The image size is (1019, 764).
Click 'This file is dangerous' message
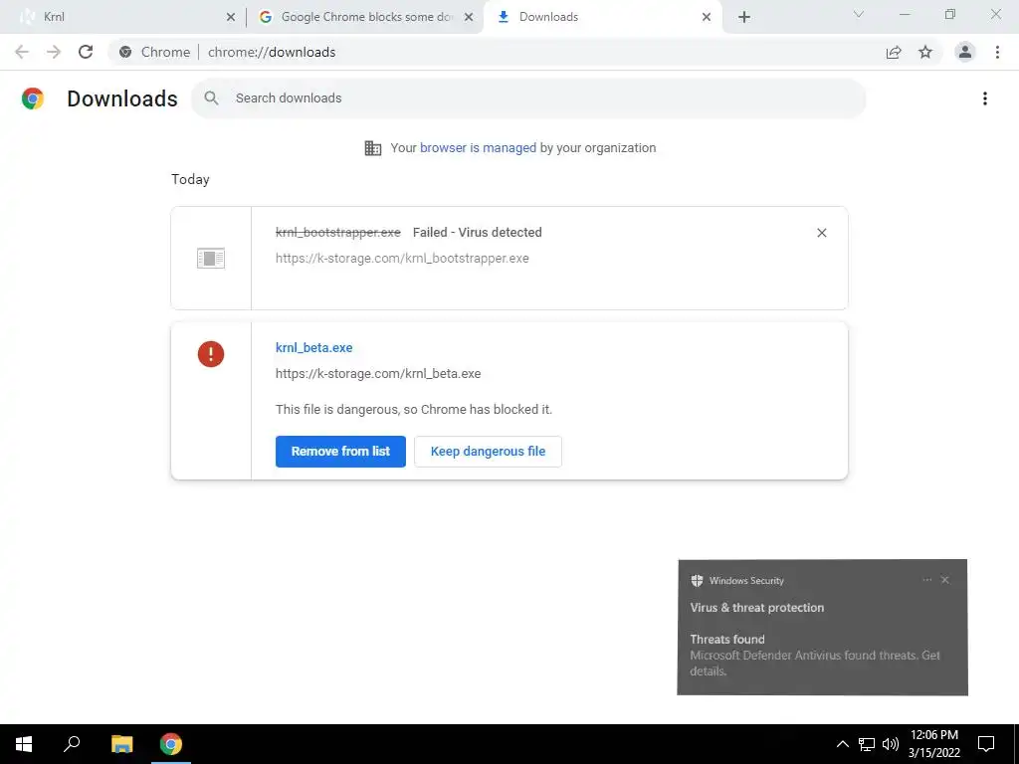[x=414, y=410]
